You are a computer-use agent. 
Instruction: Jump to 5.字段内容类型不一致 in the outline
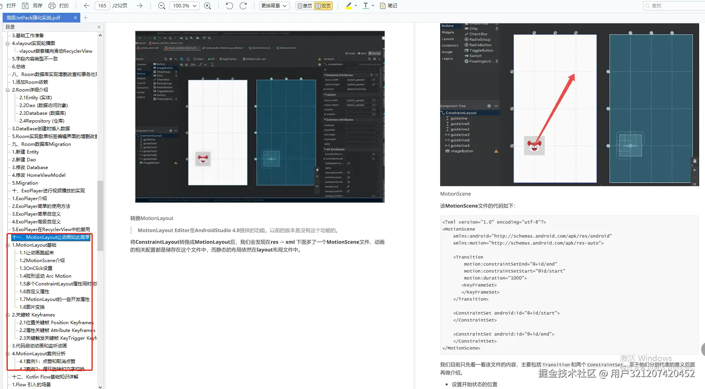pos(35,59)
